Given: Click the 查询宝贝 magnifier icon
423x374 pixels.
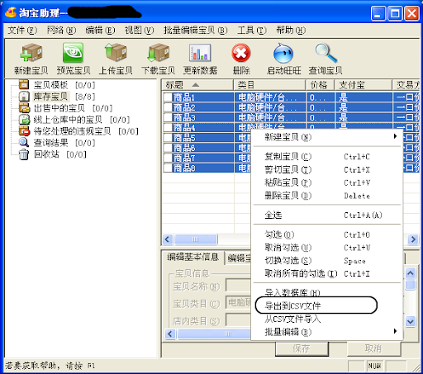Looking at the screenshot, I should tap(326, 53).
